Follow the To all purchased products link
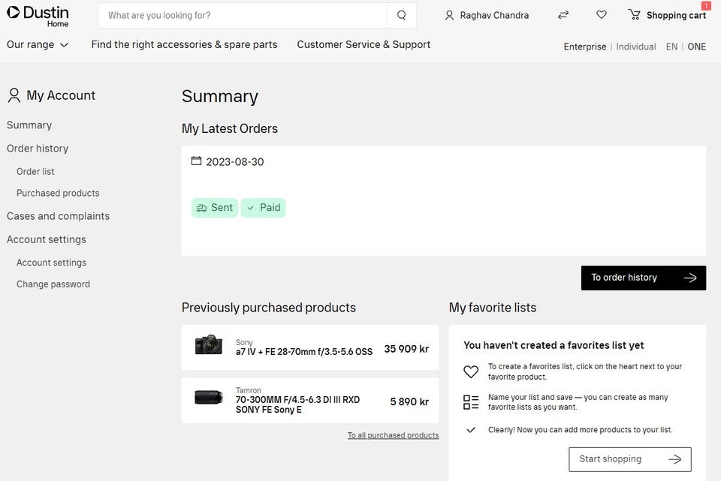Screen dimensions: 721x481 [x=393, y=435]
